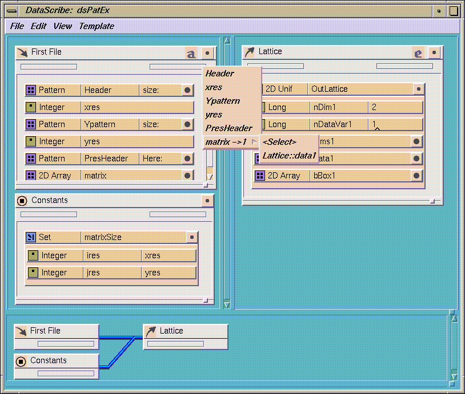Click the Constants panel circle icon

[22, 201]
